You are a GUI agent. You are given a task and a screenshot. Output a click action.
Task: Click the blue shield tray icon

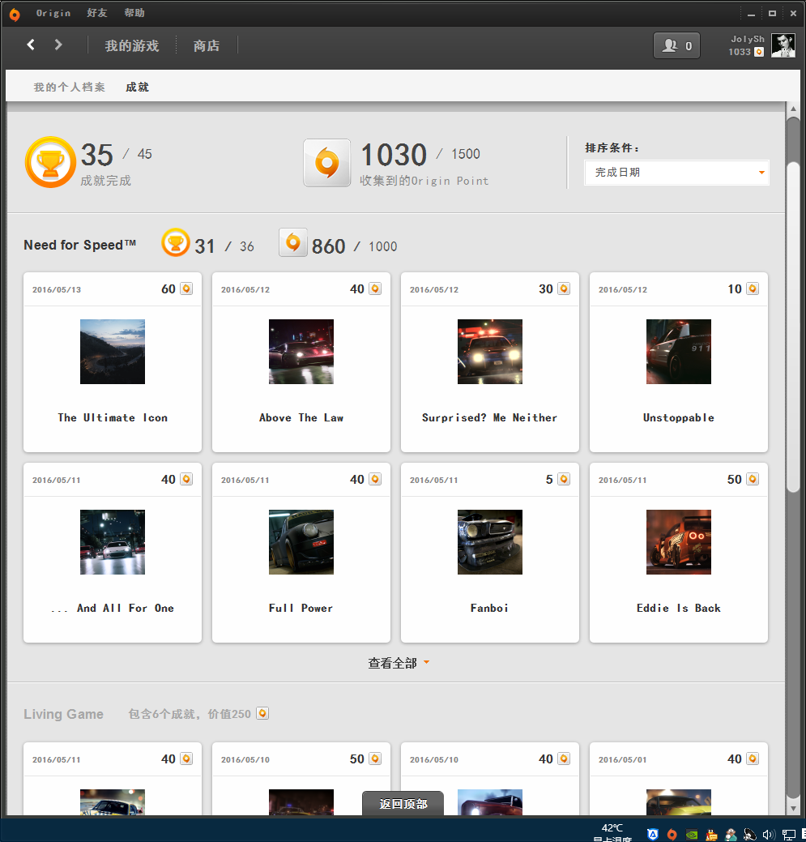[653, 835]
